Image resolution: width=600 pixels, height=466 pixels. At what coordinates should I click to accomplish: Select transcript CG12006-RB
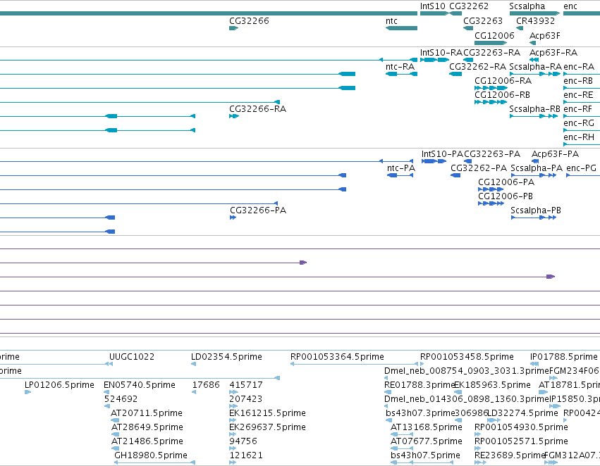[502, 95]
